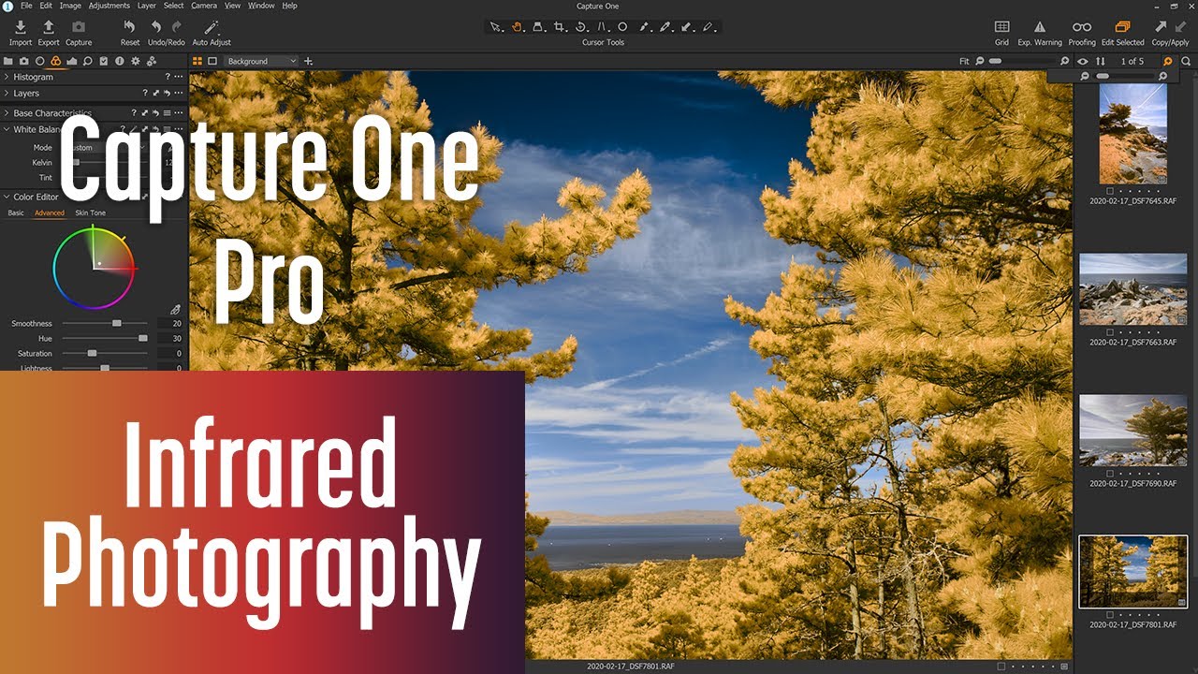The image size is (1198, 674).
Task: Reset adjustments with the Reset icon
Action: (130, 27)
